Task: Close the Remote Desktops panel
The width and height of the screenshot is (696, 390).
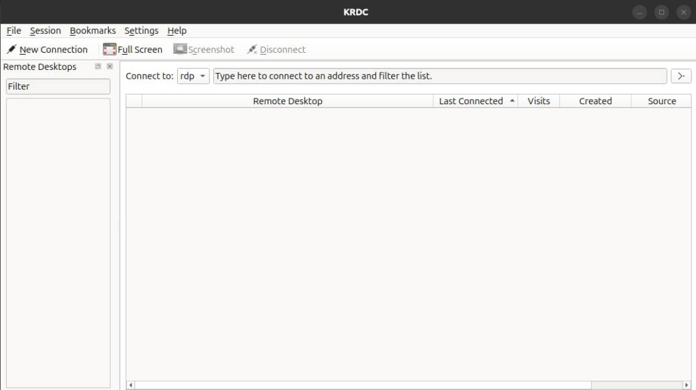Action: click(x=110, y=66)
